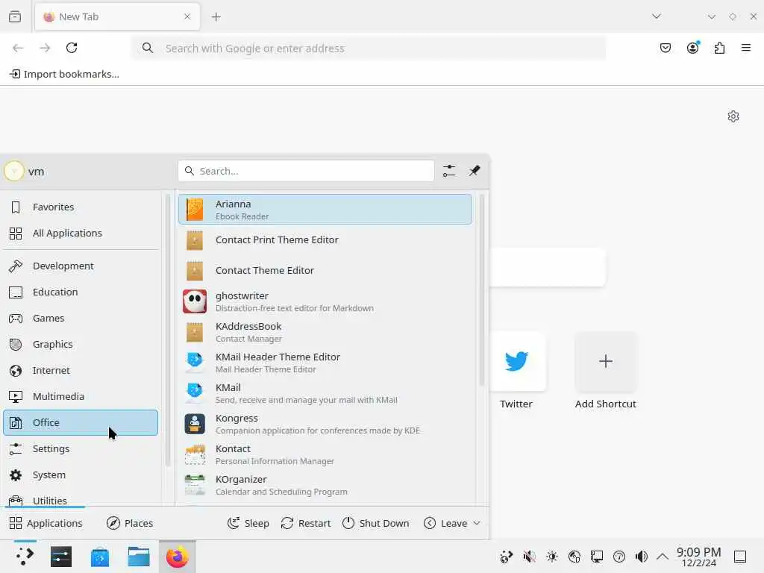Image resolution: width=764 pixels, height=573 pixels.
Task: Click the Firefox taskbar icon
Action: pos(178,557)
